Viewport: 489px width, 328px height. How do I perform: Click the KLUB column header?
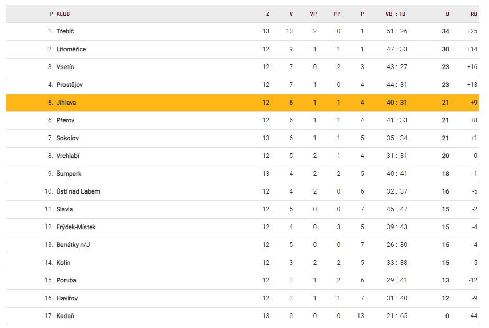(63, 14)
